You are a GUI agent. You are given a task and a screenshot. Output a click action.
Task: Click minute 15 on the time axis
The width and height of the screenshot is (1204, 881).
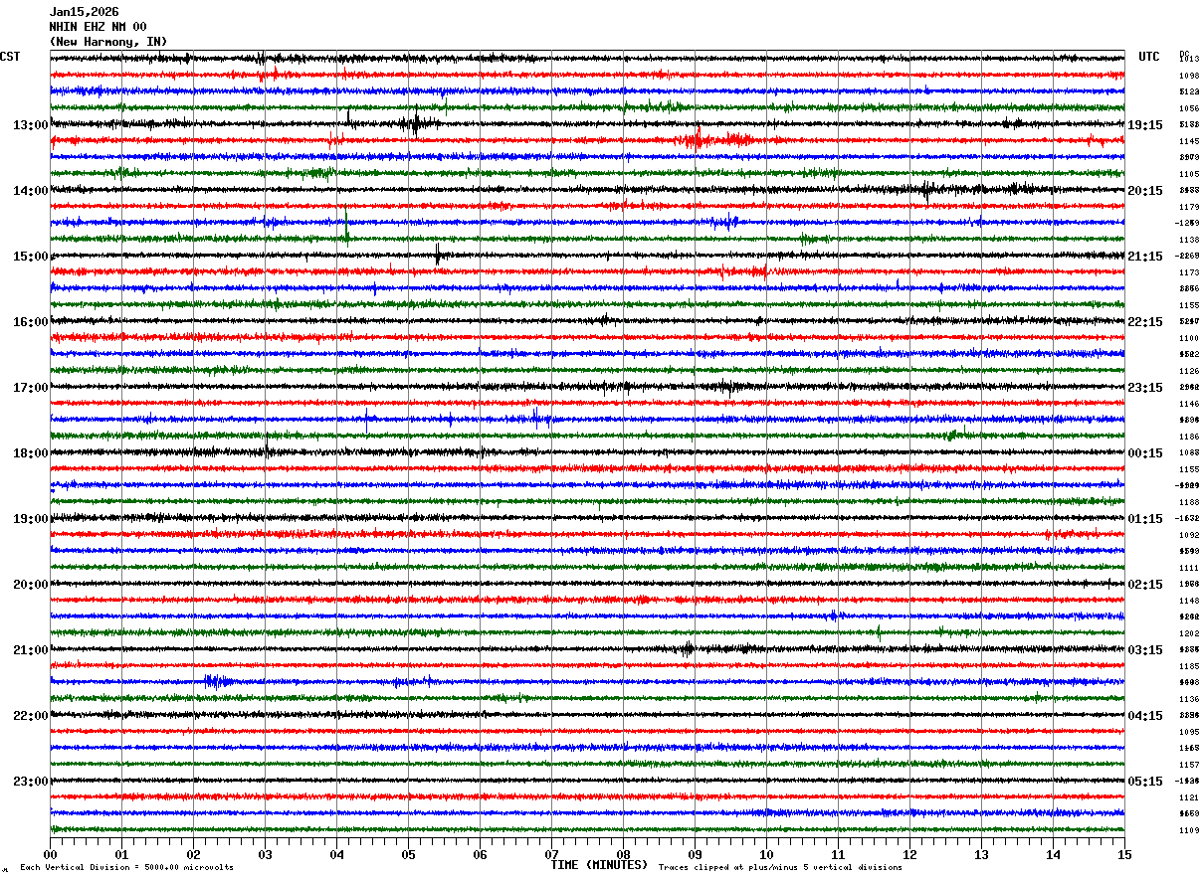tap(1124, 854)
